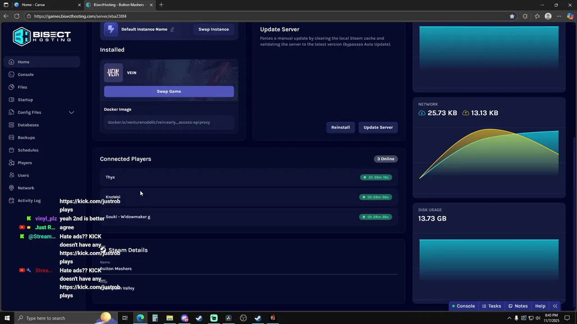Click the browser back arrow
Viewport: 577px width, 324px height.
pyautogui.click(x=6, y=16)
